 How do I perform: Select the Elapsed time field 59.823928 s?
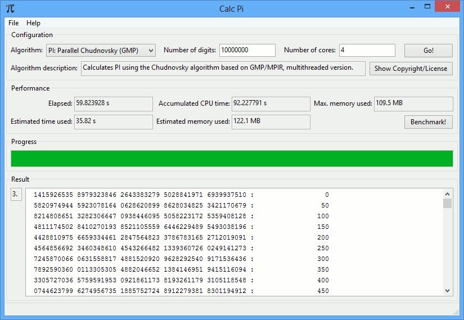(114, 104)
